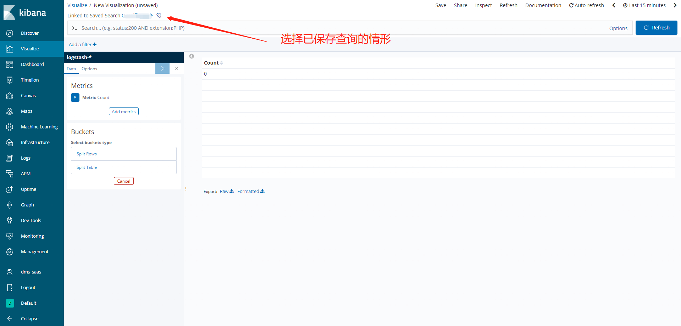Click the panel resize handle dots
Image resolution: width=681 pixels, height=326 pixels.
[x=186, y=189]
